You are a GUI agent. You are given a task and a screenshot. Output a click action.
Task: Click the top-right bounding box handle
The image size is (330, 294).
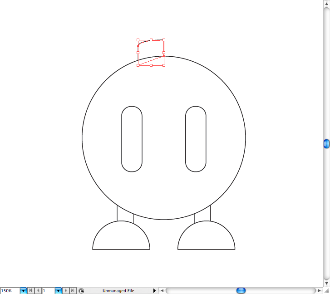(164, 40)
